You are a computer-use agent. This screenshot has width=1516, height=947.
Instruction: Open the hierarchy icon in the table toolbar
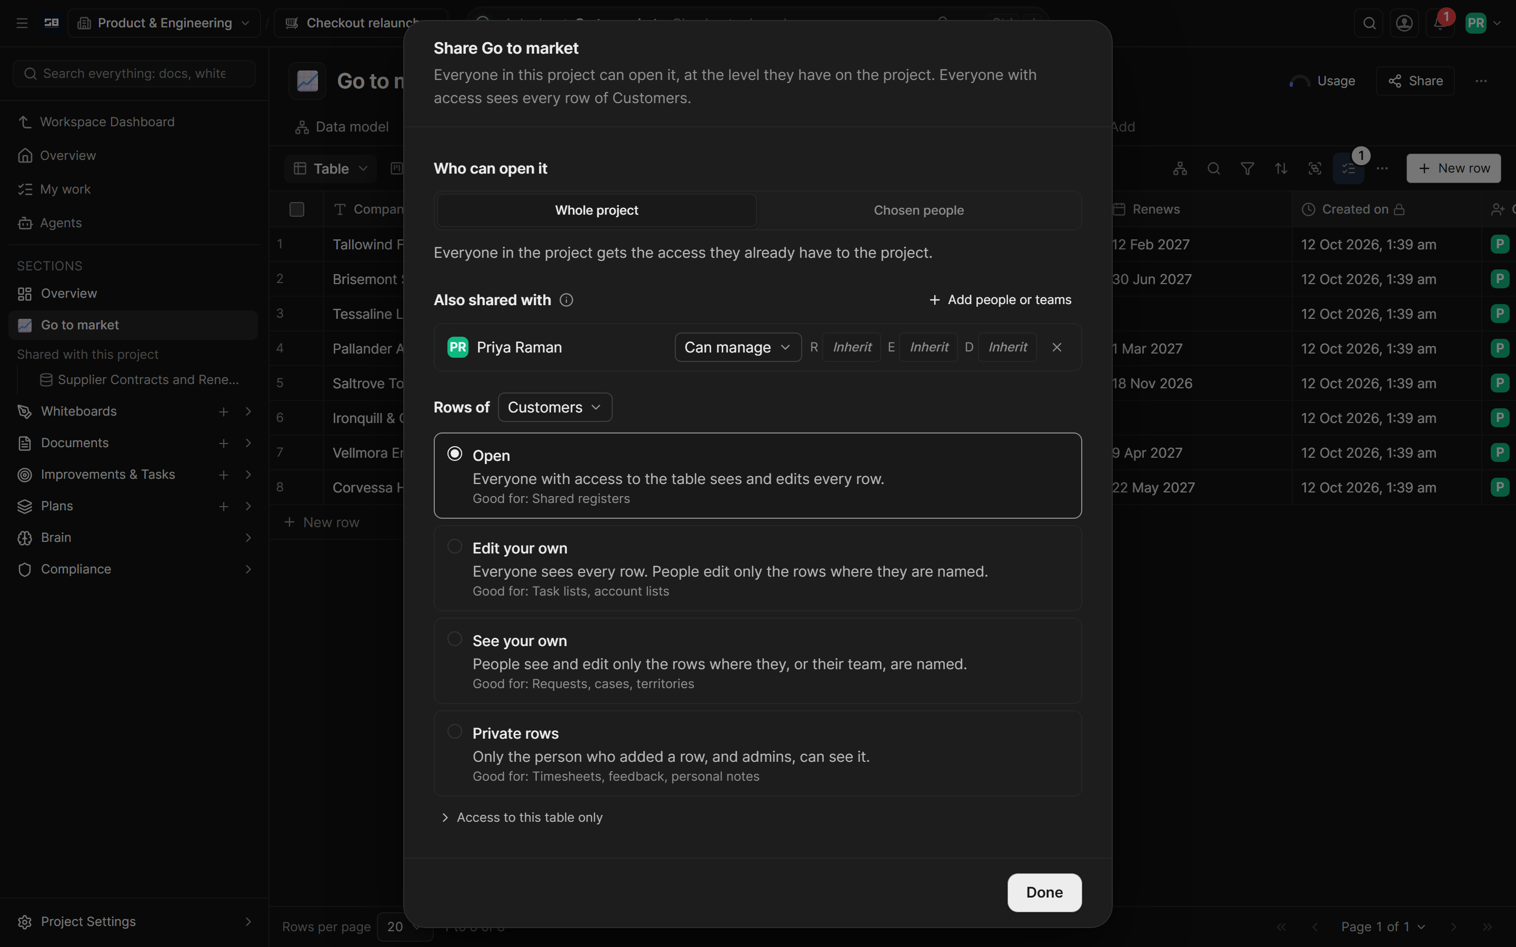[1180, 168]
